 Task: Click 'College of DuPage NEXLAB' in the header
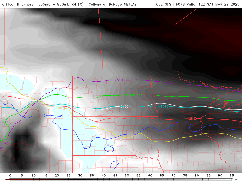pyautogui.click(x=113, y=5)
